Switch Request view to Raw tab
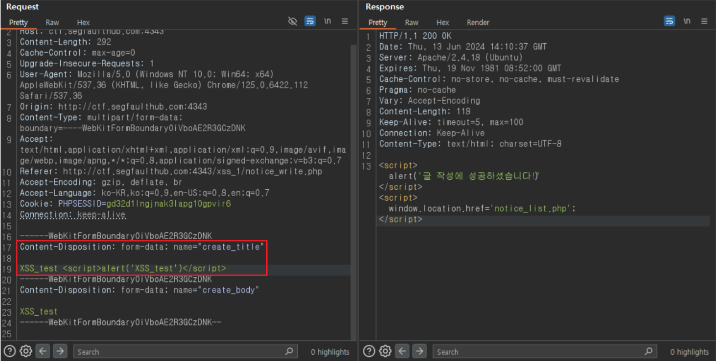 click(x=52, y=22)
